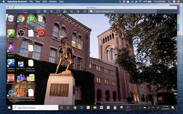Image resolution: width=183 pixels, height=114 pixels.
Task: Open the File menu
Action: 31,1
